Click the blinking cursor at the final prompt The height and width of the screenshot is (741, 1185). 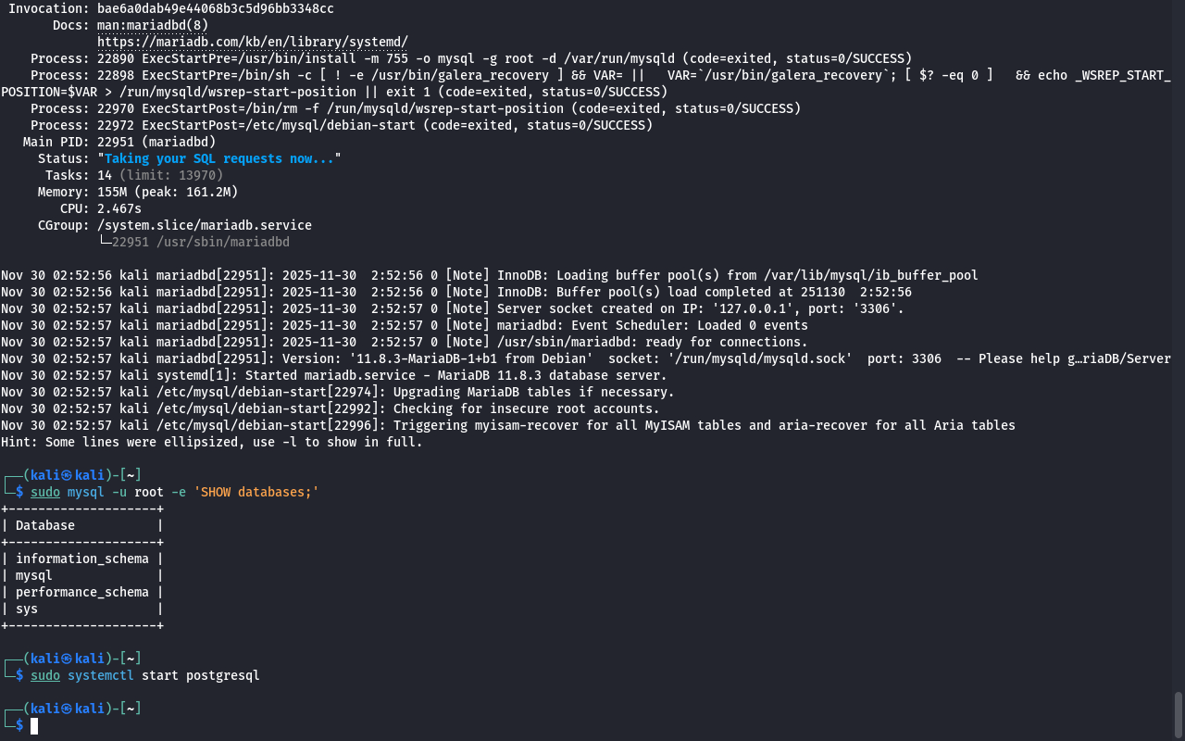(x=34, y=725)
